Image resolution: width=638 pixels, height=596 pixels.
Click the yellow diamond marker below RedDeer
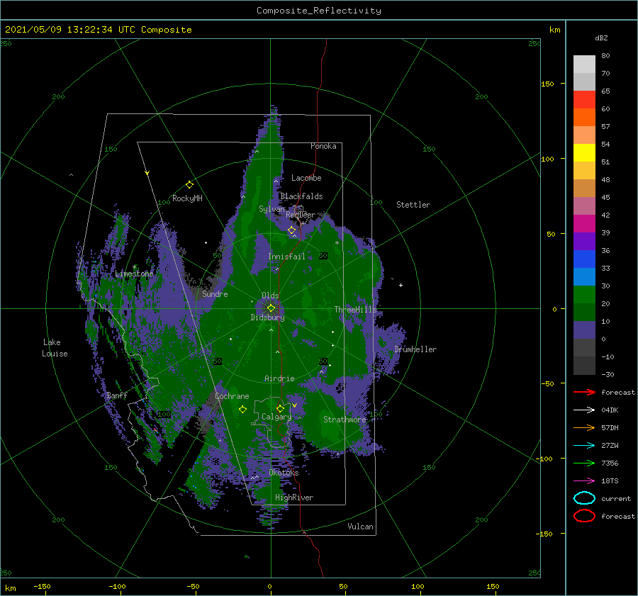291,230
